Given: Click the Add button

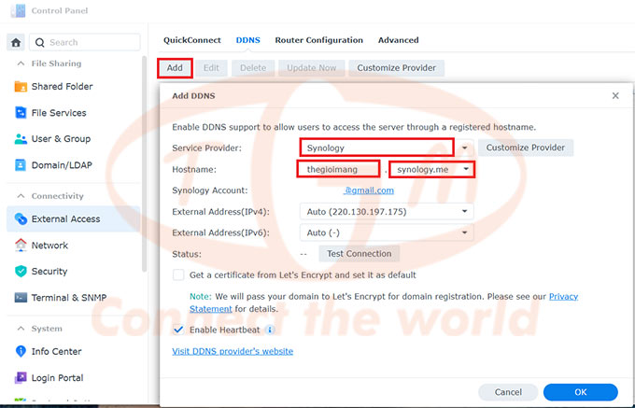Looking at the screenshot, I should [175, 68].
